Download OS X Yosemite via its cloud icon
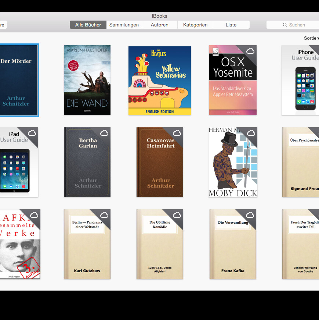Viewport: 319px width, 320px height. pyautogui.click(x=251, y=51)
